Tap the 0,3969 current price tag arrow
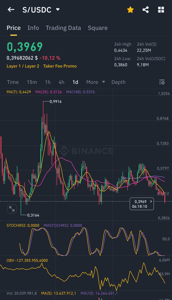 coord(151,201)
